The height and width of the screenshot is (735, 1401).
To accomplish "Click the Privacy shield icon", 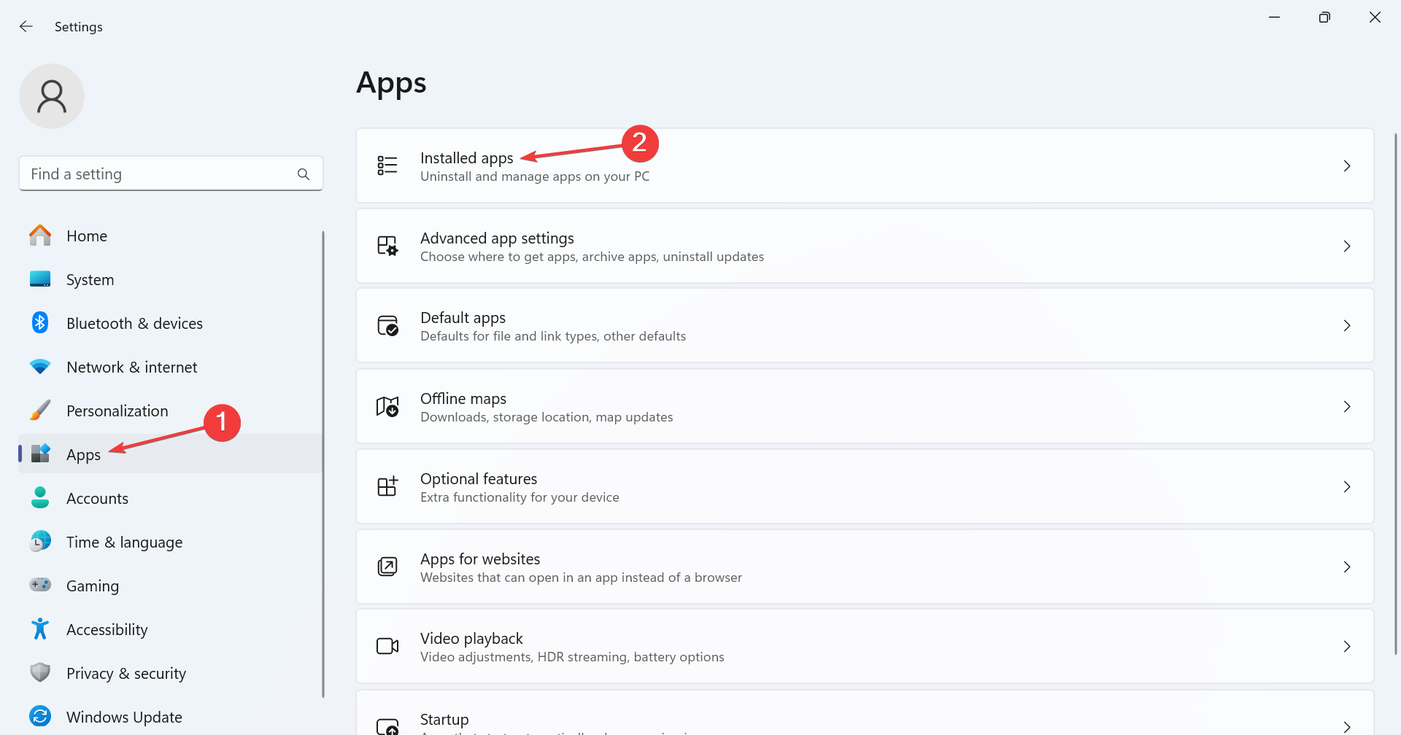I will (40, 672).
